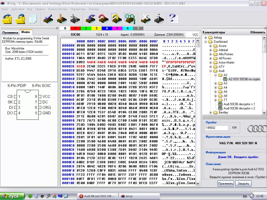Screen dimensions: 267x200
Task: Click Обновить in the calculators panel
Action: click(x=258, y=32)
